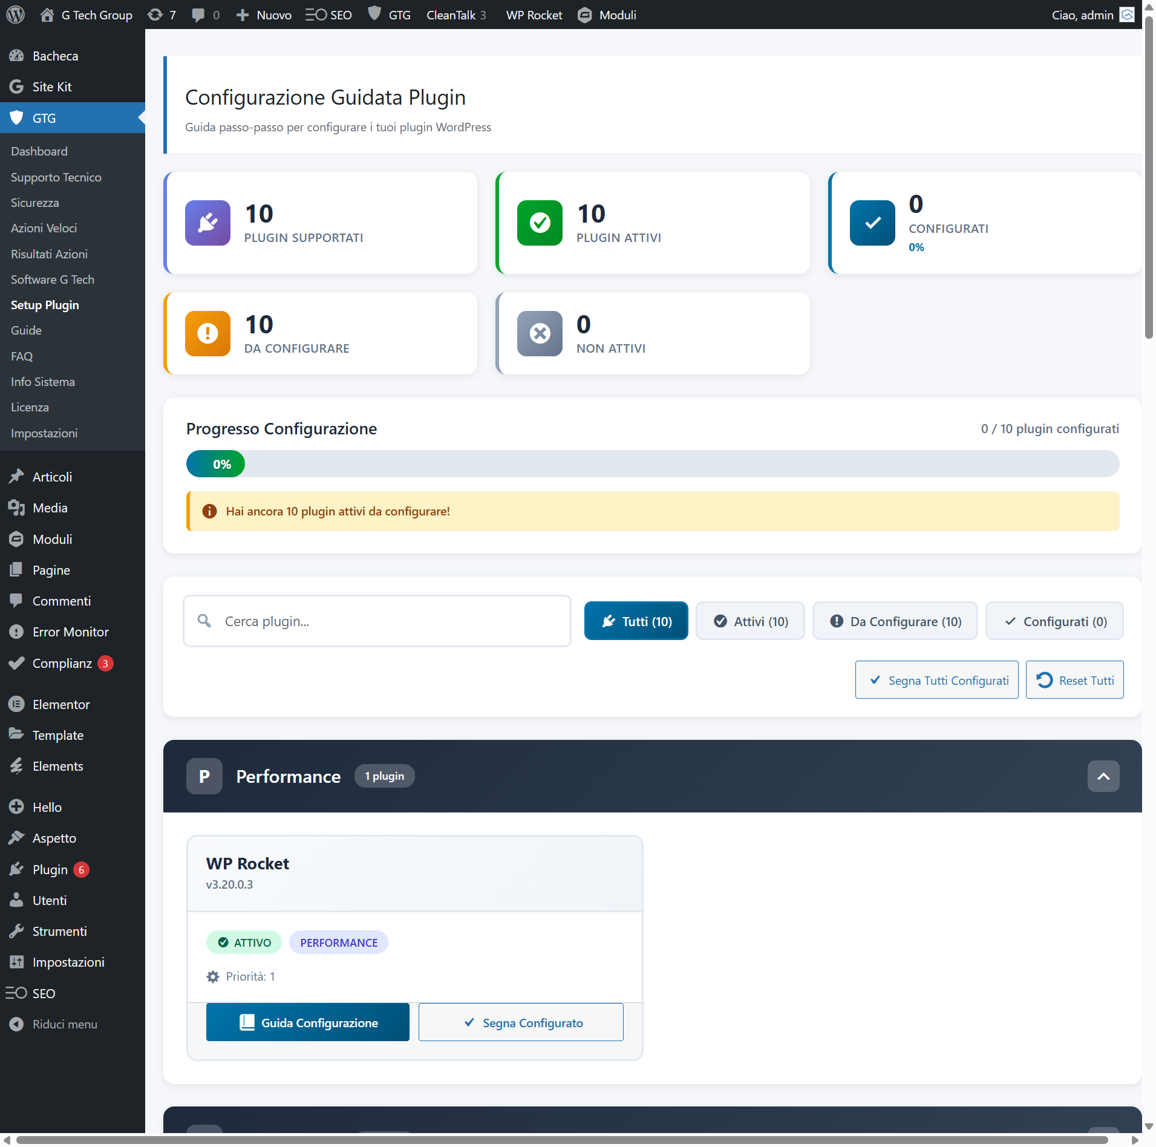Viewport: 1156px width, 1147px height.
Task: Click the purple plug icon for Plugin Supportati
Action: click(x=207, y=223)
